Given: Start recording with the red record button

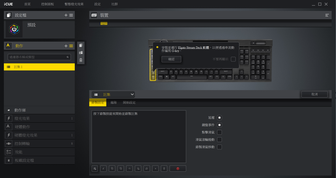Looking at the screenshot, I should click(x=178, y=169).
